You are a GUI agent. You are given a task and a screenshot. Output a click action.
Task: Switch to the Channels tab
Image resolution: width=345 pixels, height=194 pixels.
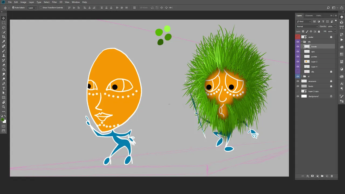[x=309, y=16]
